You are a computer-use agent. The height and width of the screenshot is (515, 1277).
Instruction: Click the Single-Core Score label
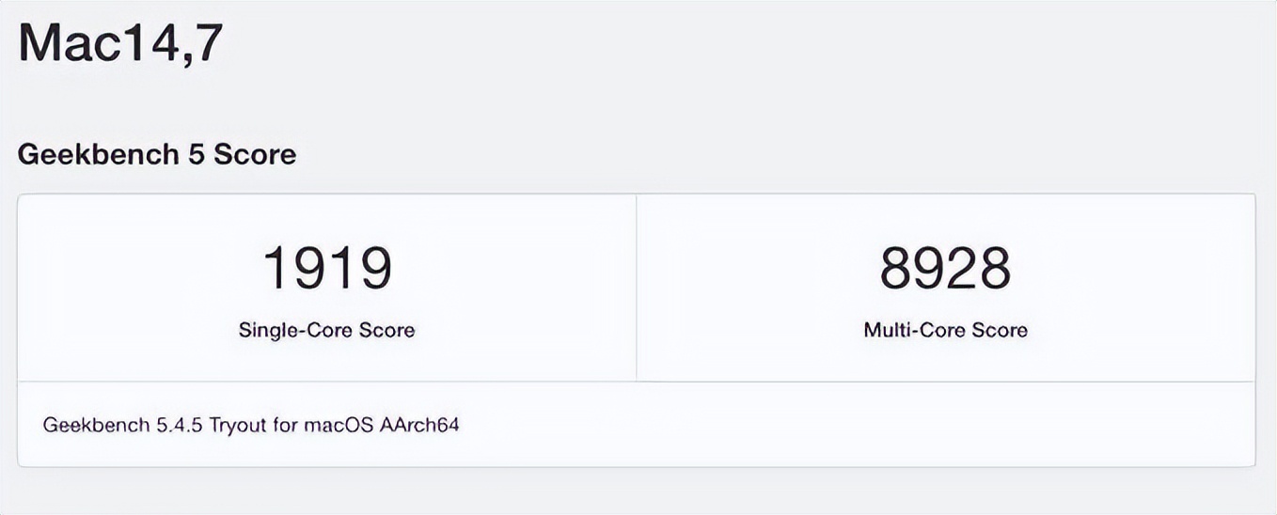(x=326, y=330)
